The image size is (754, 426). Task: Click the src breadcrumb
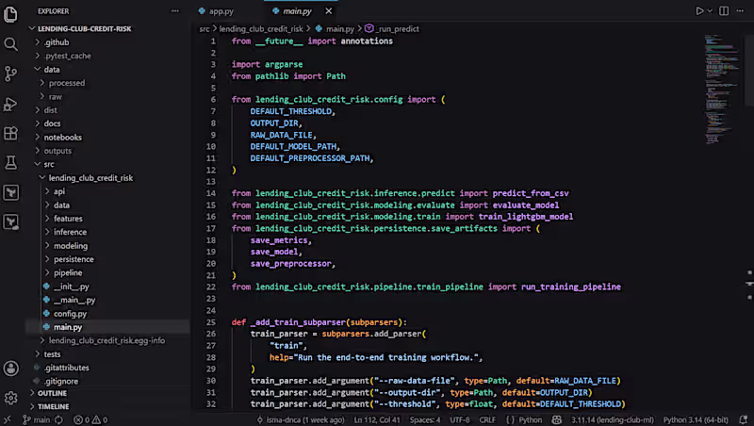(205, 29)
